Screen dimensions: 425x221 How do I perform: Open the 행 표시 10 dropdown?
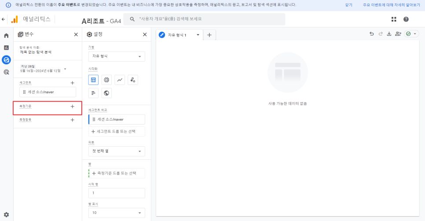pos(117,213)
